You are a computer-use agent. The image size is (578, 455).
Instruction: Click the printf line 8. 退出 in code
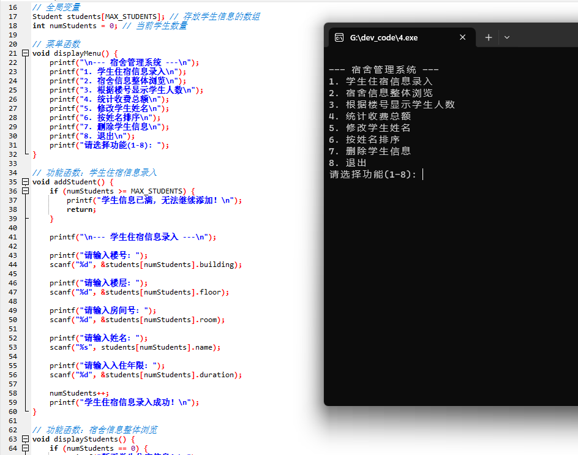92,136
